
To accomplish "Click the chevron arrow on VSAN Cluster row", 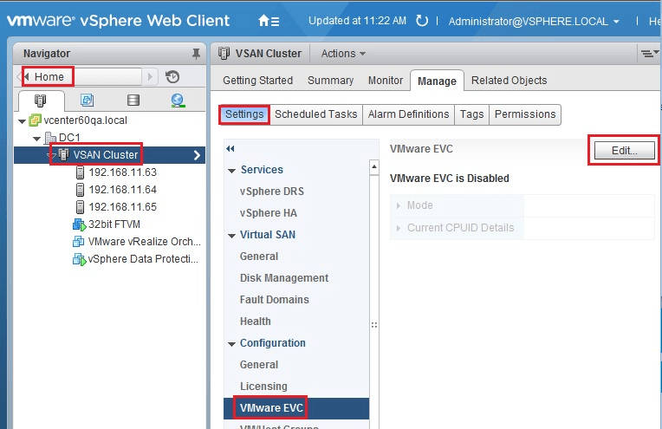I will point(198,155).
